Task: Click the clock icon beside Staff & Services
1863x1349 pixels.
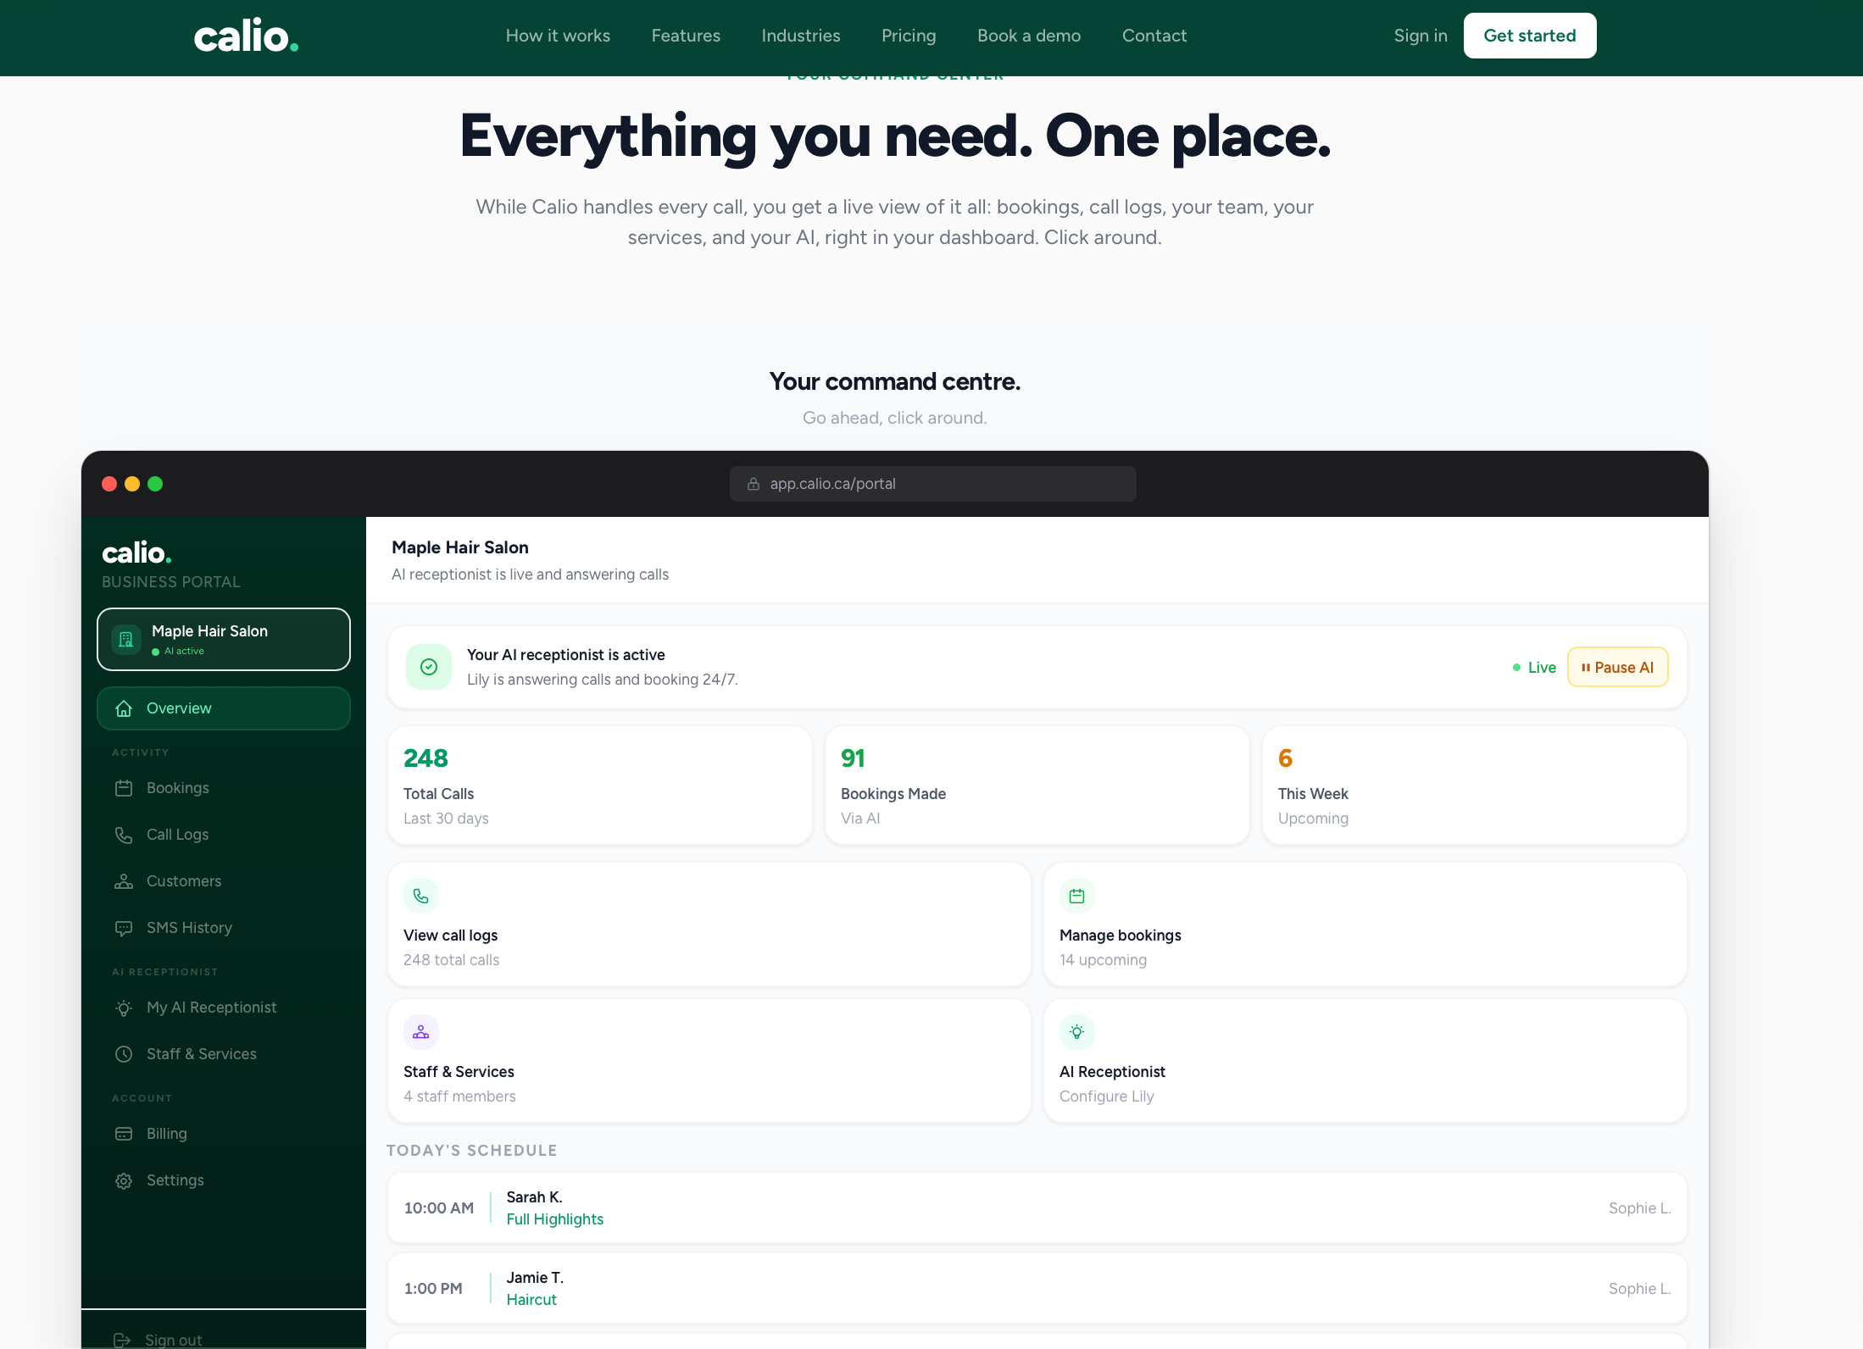Action: point(124,1054)
